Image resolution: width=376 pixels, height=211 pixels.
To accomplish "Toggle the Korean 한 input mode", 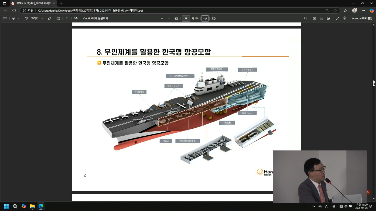I will (x=334, y=206).
